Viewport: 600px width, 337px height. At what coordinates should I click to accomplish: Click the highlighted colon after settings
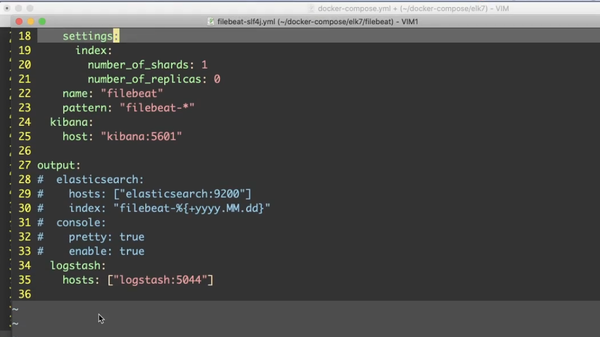[116, 36]
